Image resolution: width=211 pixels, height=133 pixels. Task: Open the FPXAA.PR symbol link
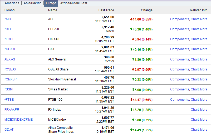point(12,110)
